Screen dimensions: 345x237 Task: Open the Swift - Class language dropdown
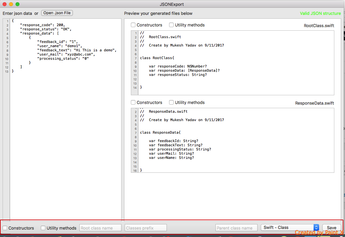pyautogui.click(x=290, y=228)
